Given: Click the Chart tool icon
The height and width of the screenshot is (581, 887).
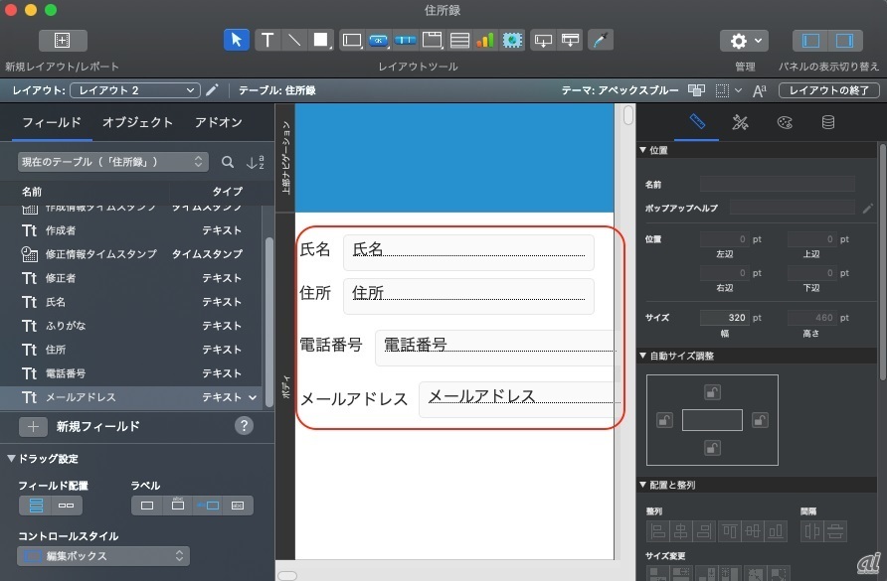Looking at the screenshot, I should coord(485,41).
